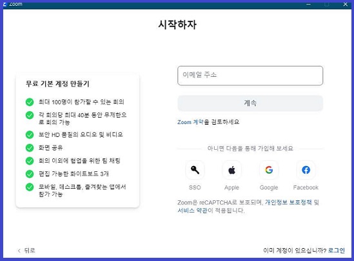Click the green check beside 최대 100명이 참가할 수 있는 회의
354x261 pixels.
[x=30, y=102]
